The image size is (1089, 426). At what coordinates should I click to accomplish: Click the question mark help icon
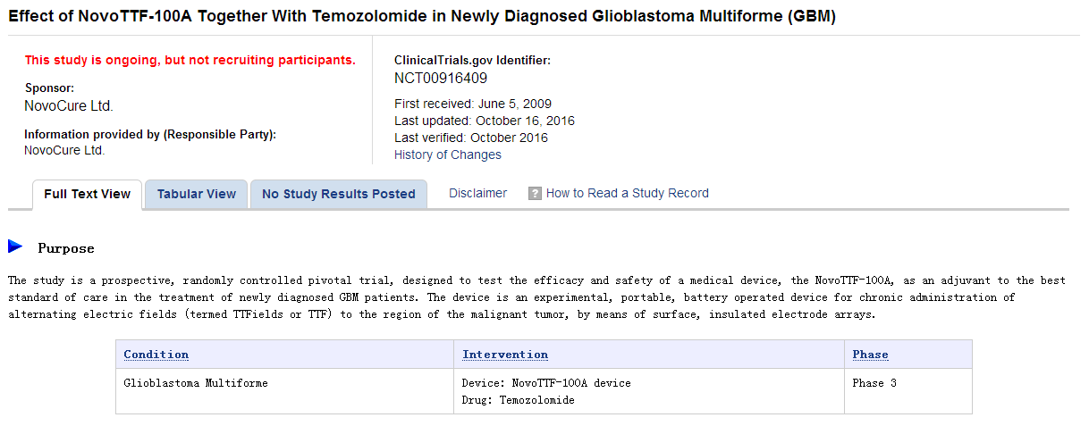pos(535,194)
